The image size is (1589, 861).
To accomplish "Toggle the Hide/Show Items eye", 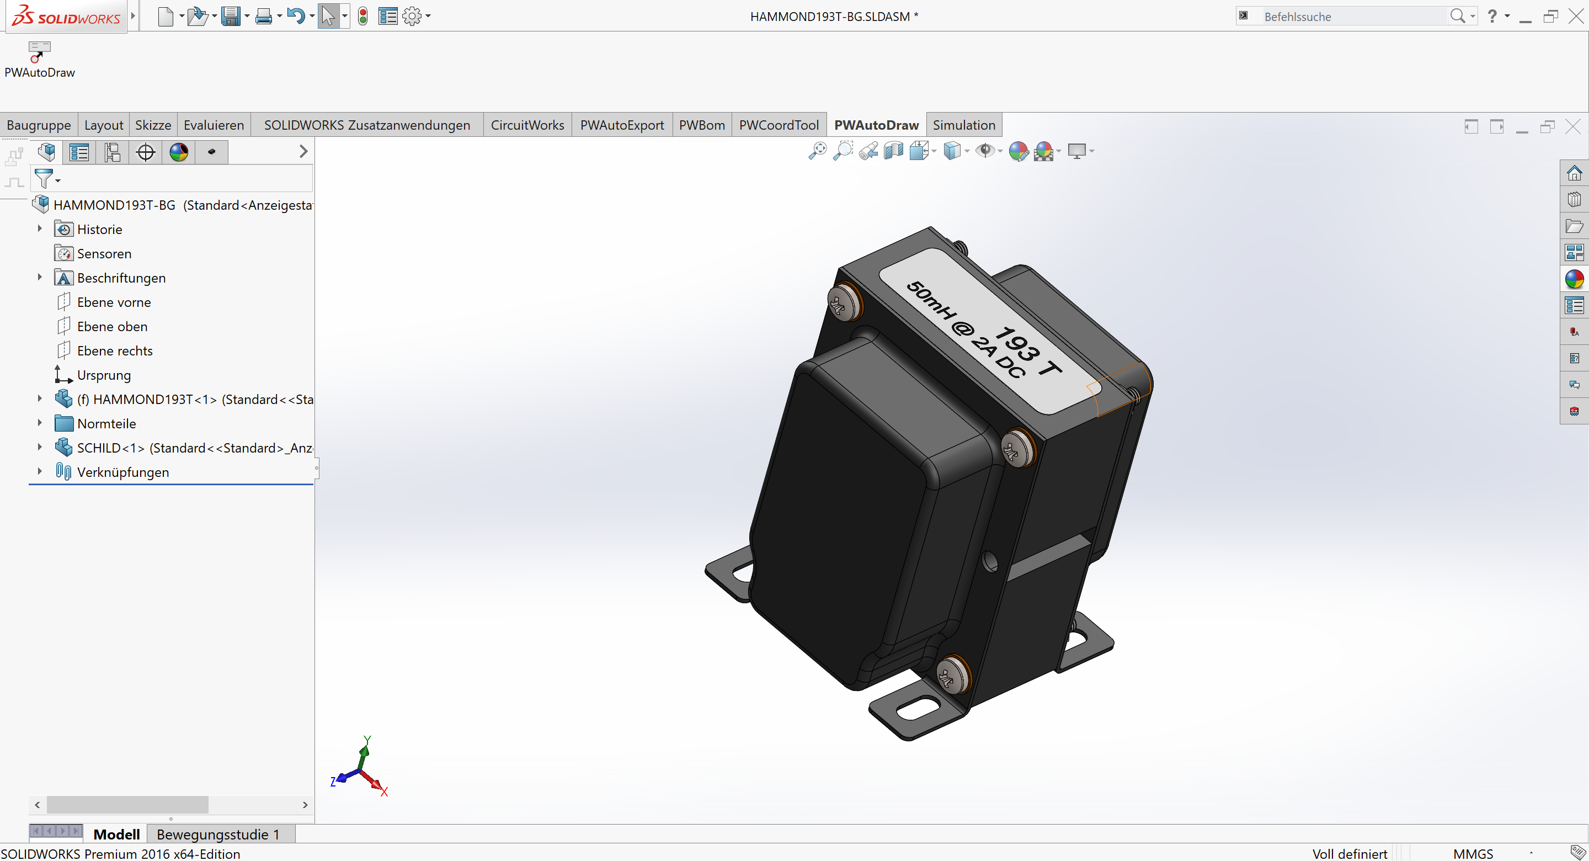I will [x=986, y=151].
